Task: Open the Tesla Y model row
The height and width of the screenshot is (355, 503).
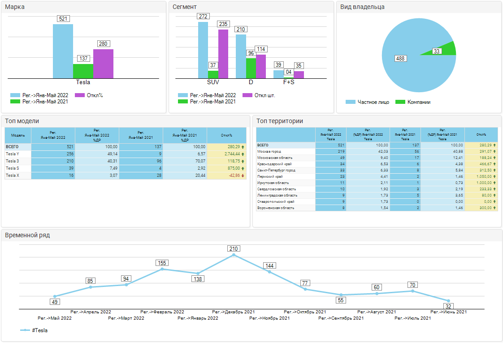Action: [x=12, y=154]
